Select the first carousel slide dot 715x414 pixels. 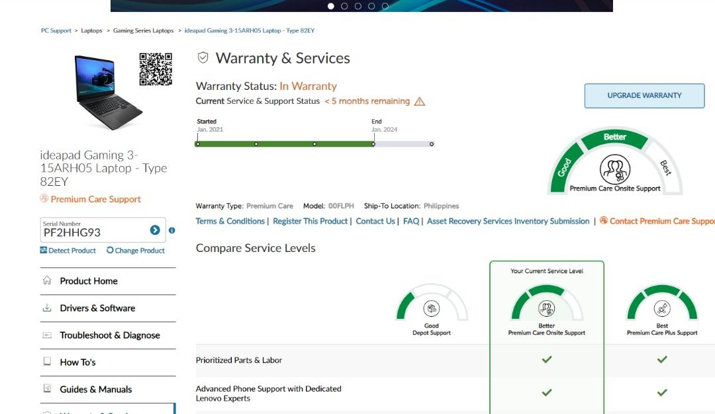(331, 6)
